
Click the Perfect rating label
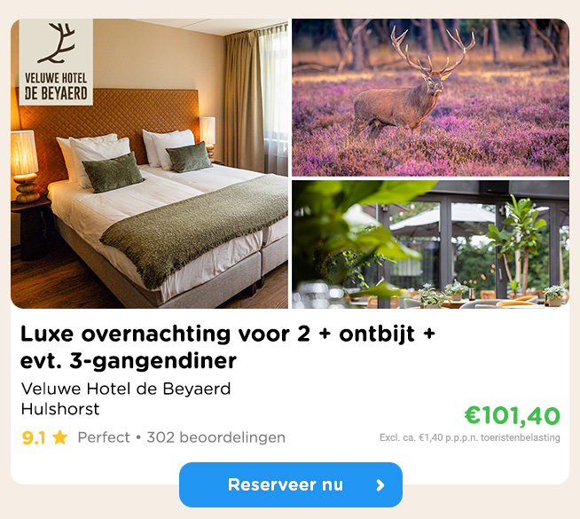104,437
